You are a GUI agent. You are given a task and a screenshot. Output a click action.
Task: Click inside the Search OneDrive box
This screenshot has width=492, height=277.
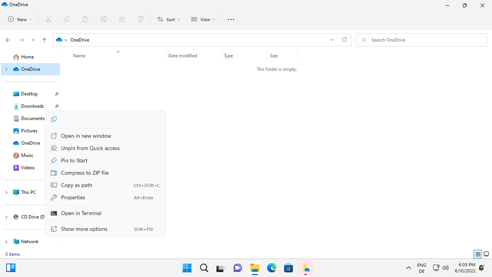pos(421,40)
